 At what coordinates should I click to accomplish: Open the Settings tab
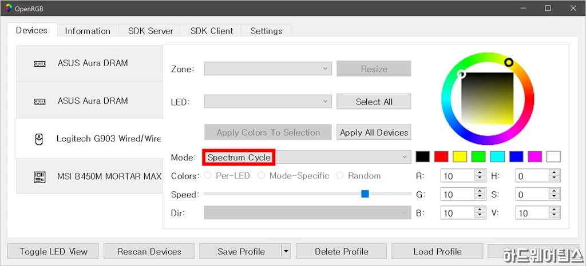pos(266,31)
